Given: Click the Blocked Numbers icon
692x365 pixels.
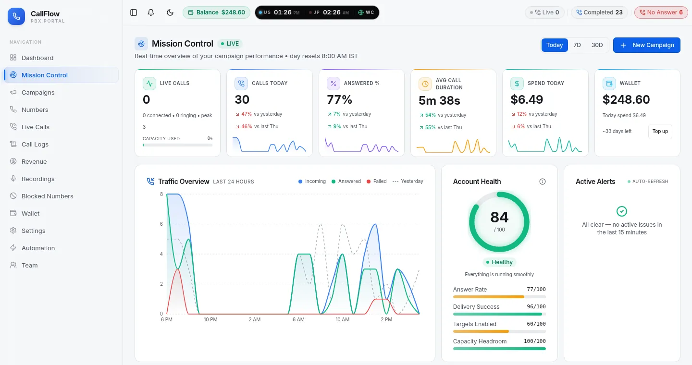Looking at the screenshot, I should 13,196.
